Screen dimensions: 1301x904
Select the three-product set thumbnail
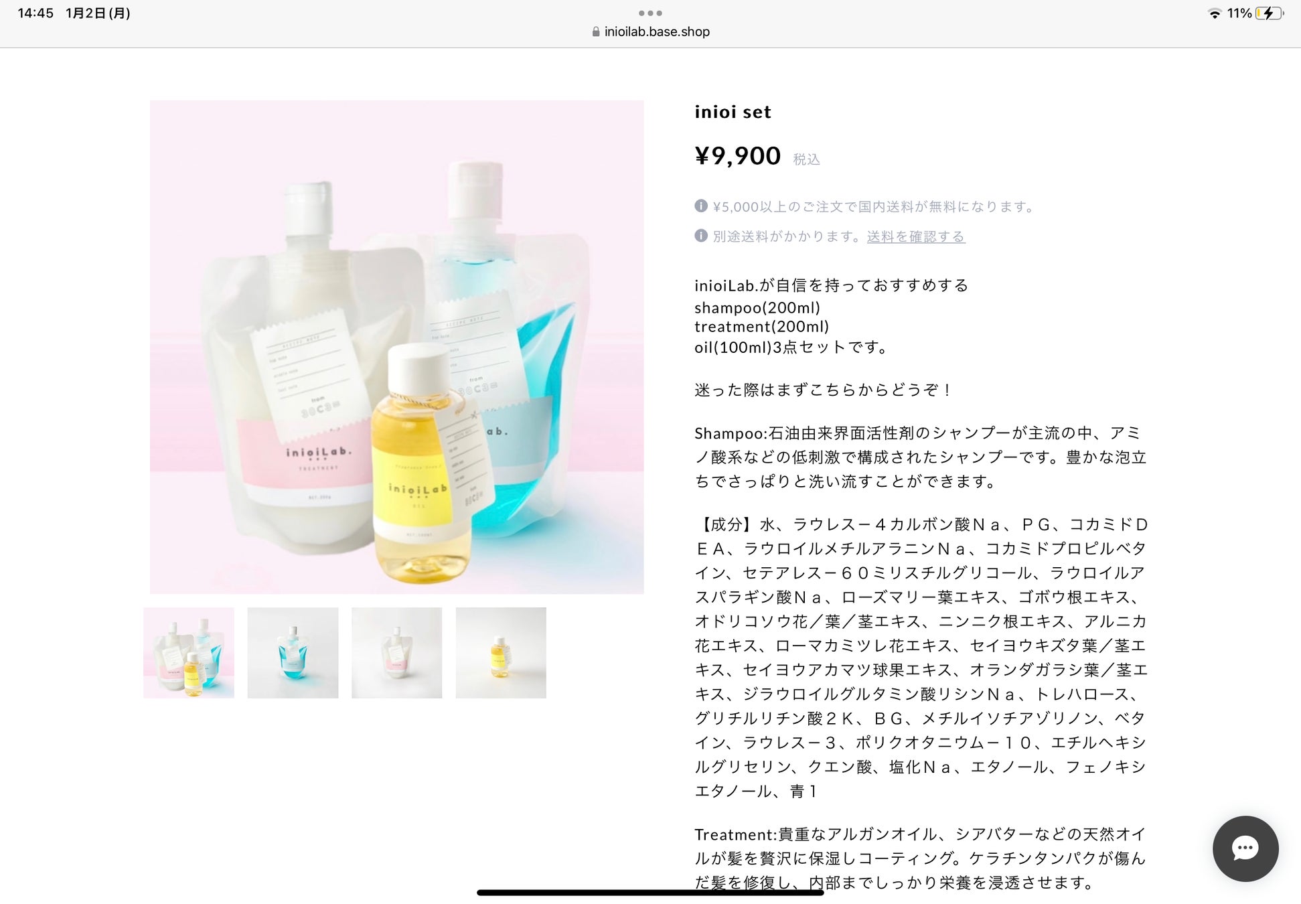[189, 653]
